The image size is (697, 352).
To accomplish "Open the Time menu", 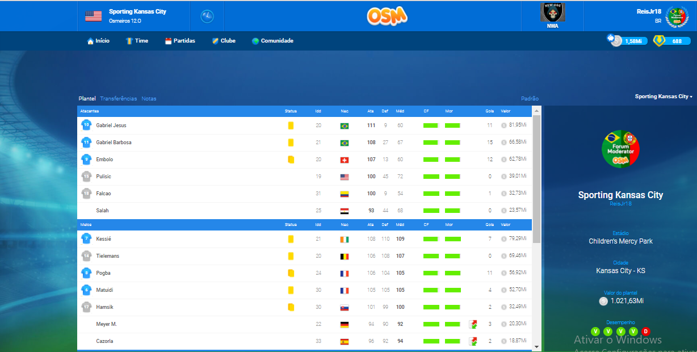I will [x=137, y=41].
